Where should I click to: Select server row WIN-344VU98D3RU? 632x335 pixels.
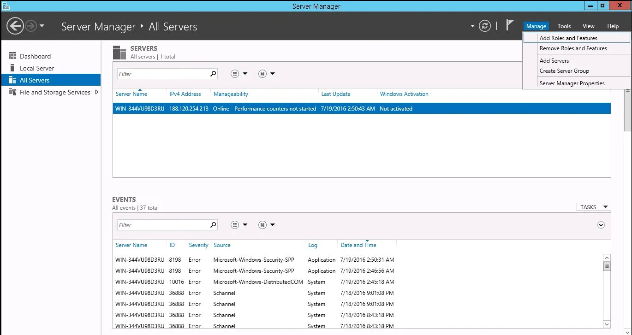pyautogui.click(x=362, y=109)
